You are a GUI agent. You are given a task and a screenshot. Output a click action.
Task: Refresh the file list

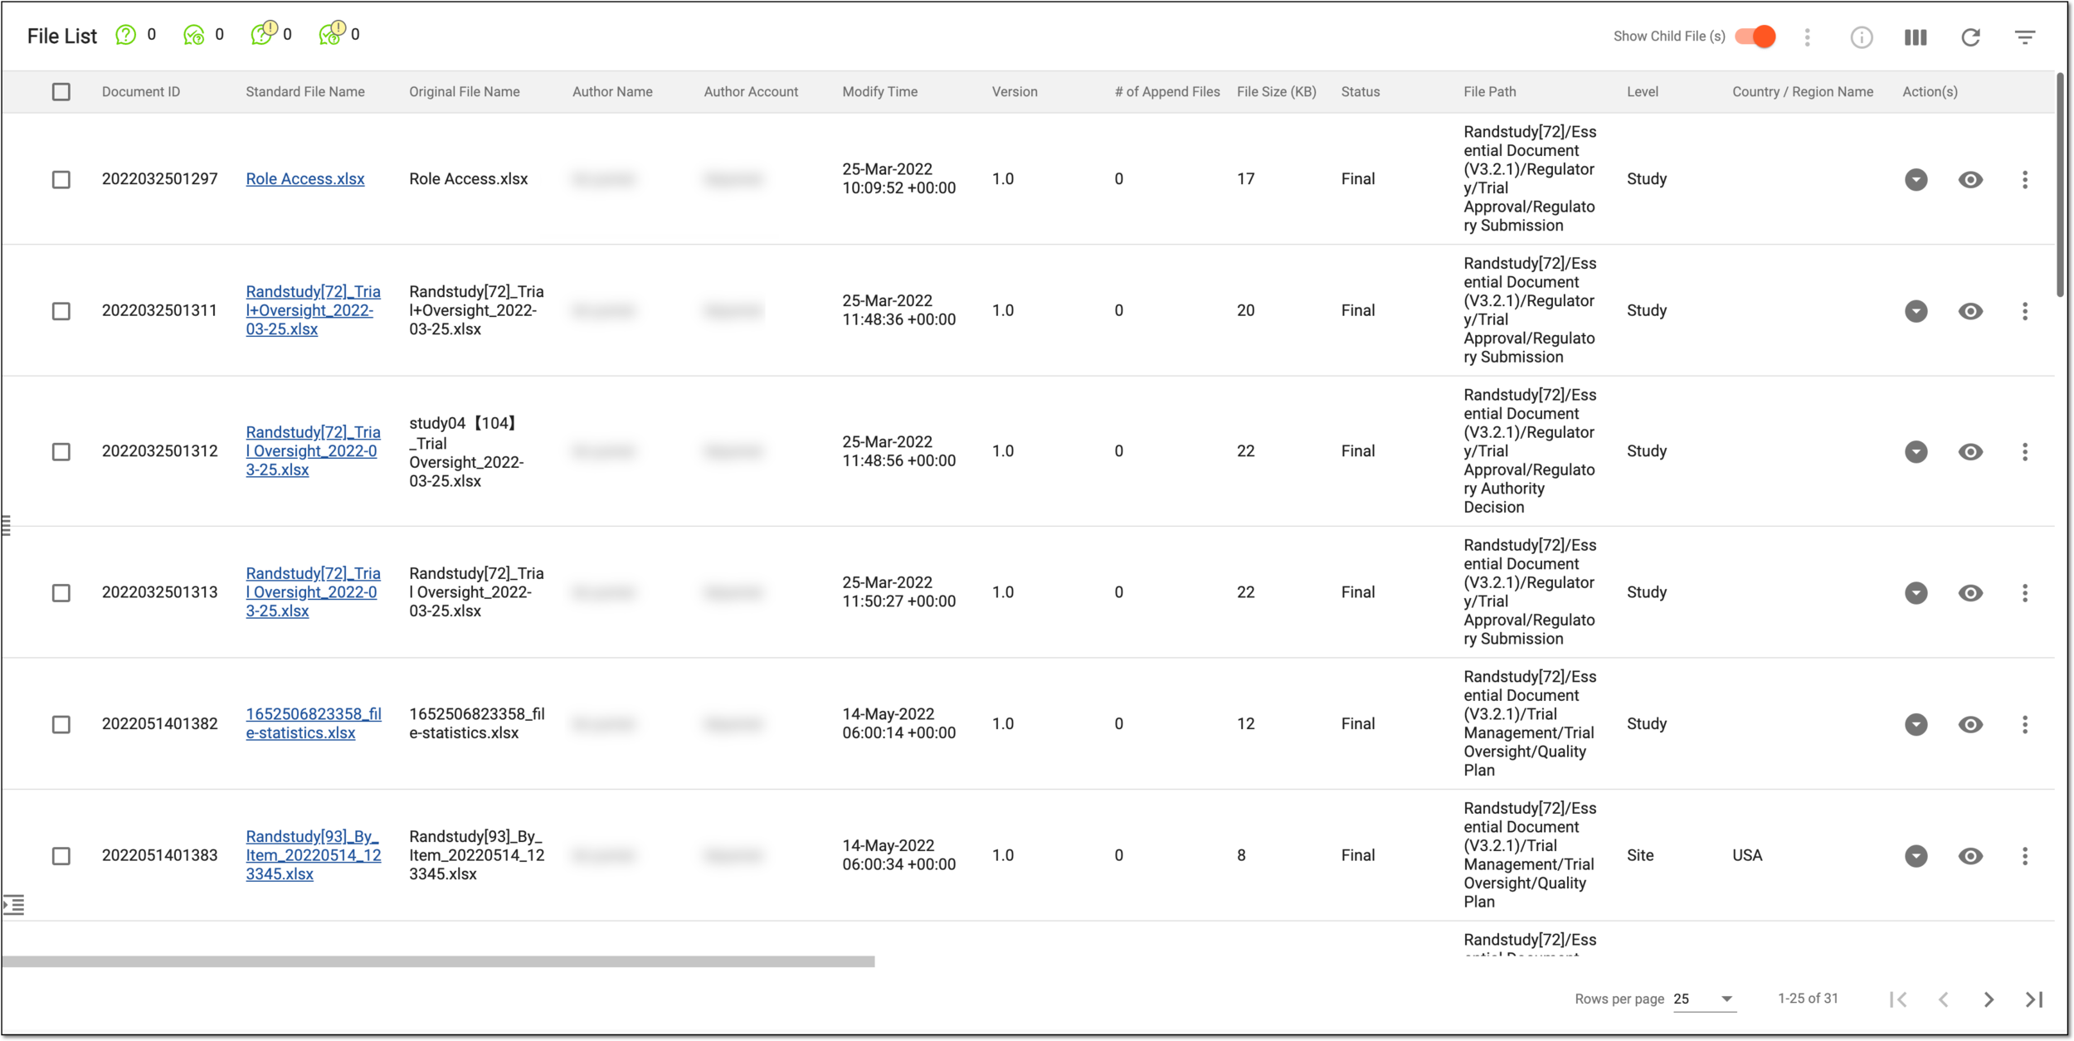click(x=1970, y=37)
